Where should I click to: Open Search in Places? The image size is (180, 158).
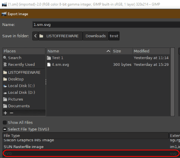24,58
